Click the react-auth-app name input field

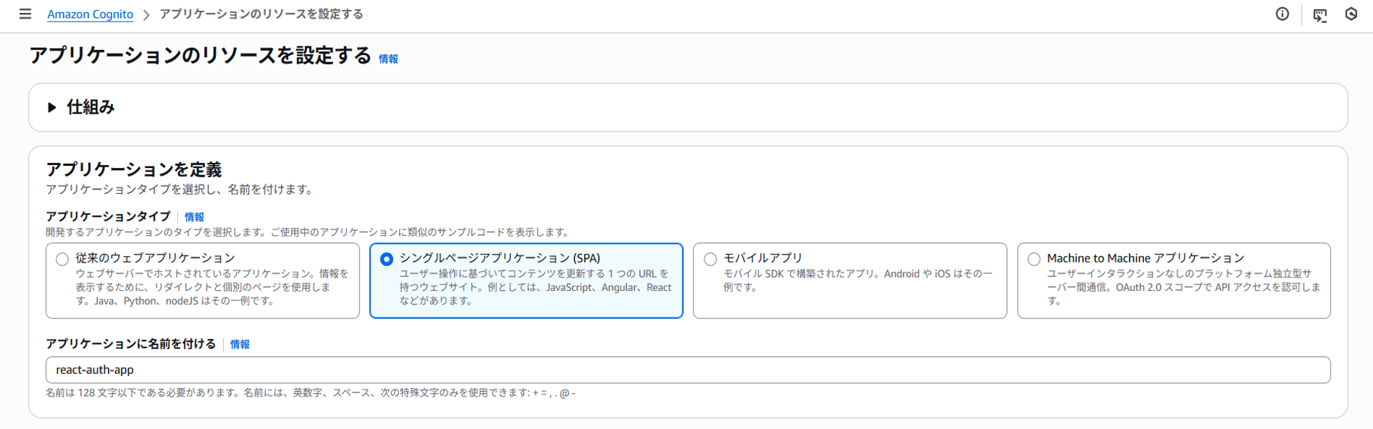click(688, 370)
